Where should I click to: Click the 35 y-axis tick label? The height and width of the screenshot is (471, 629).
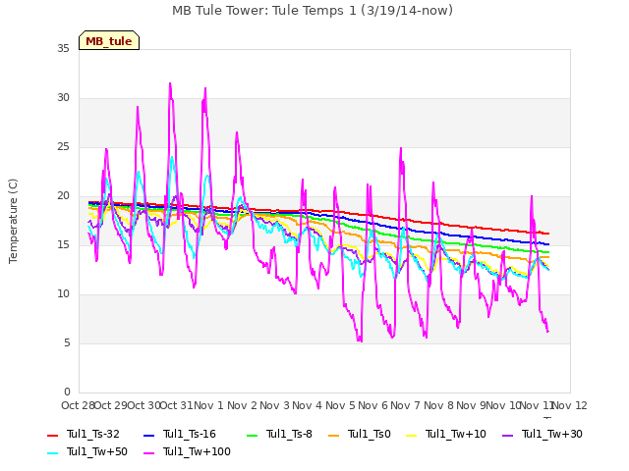[63, 48]
